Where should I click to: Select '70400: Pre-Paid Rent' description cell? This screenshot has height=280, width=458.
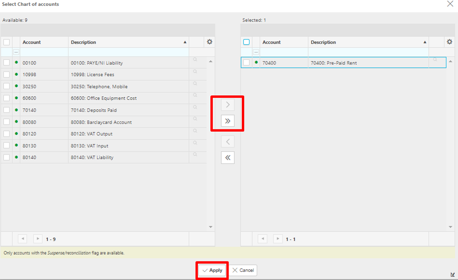coord(369,62)
